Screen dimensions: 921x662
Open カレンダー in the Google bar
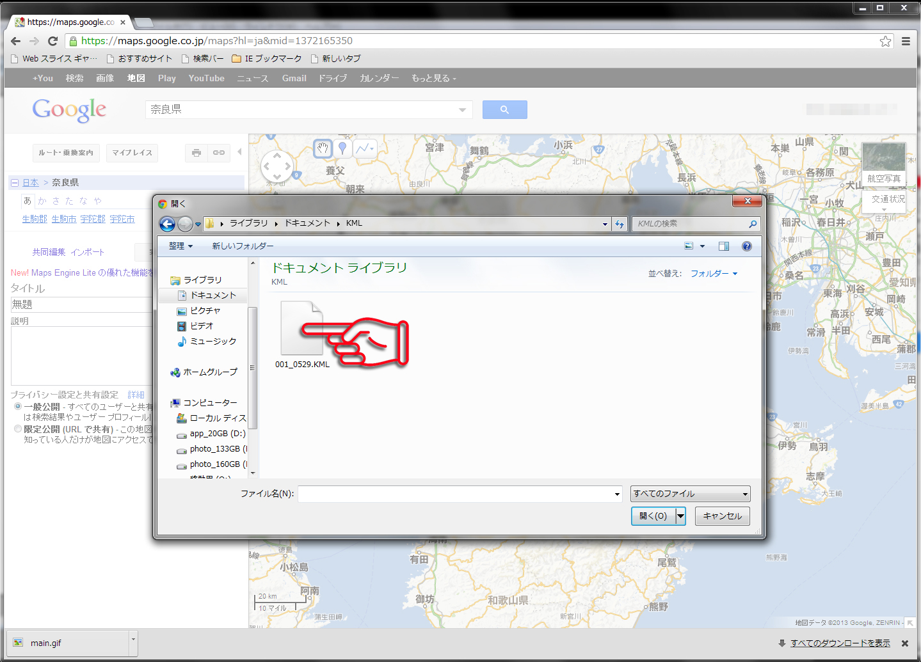pyautogui.click(x=379, y=78)
